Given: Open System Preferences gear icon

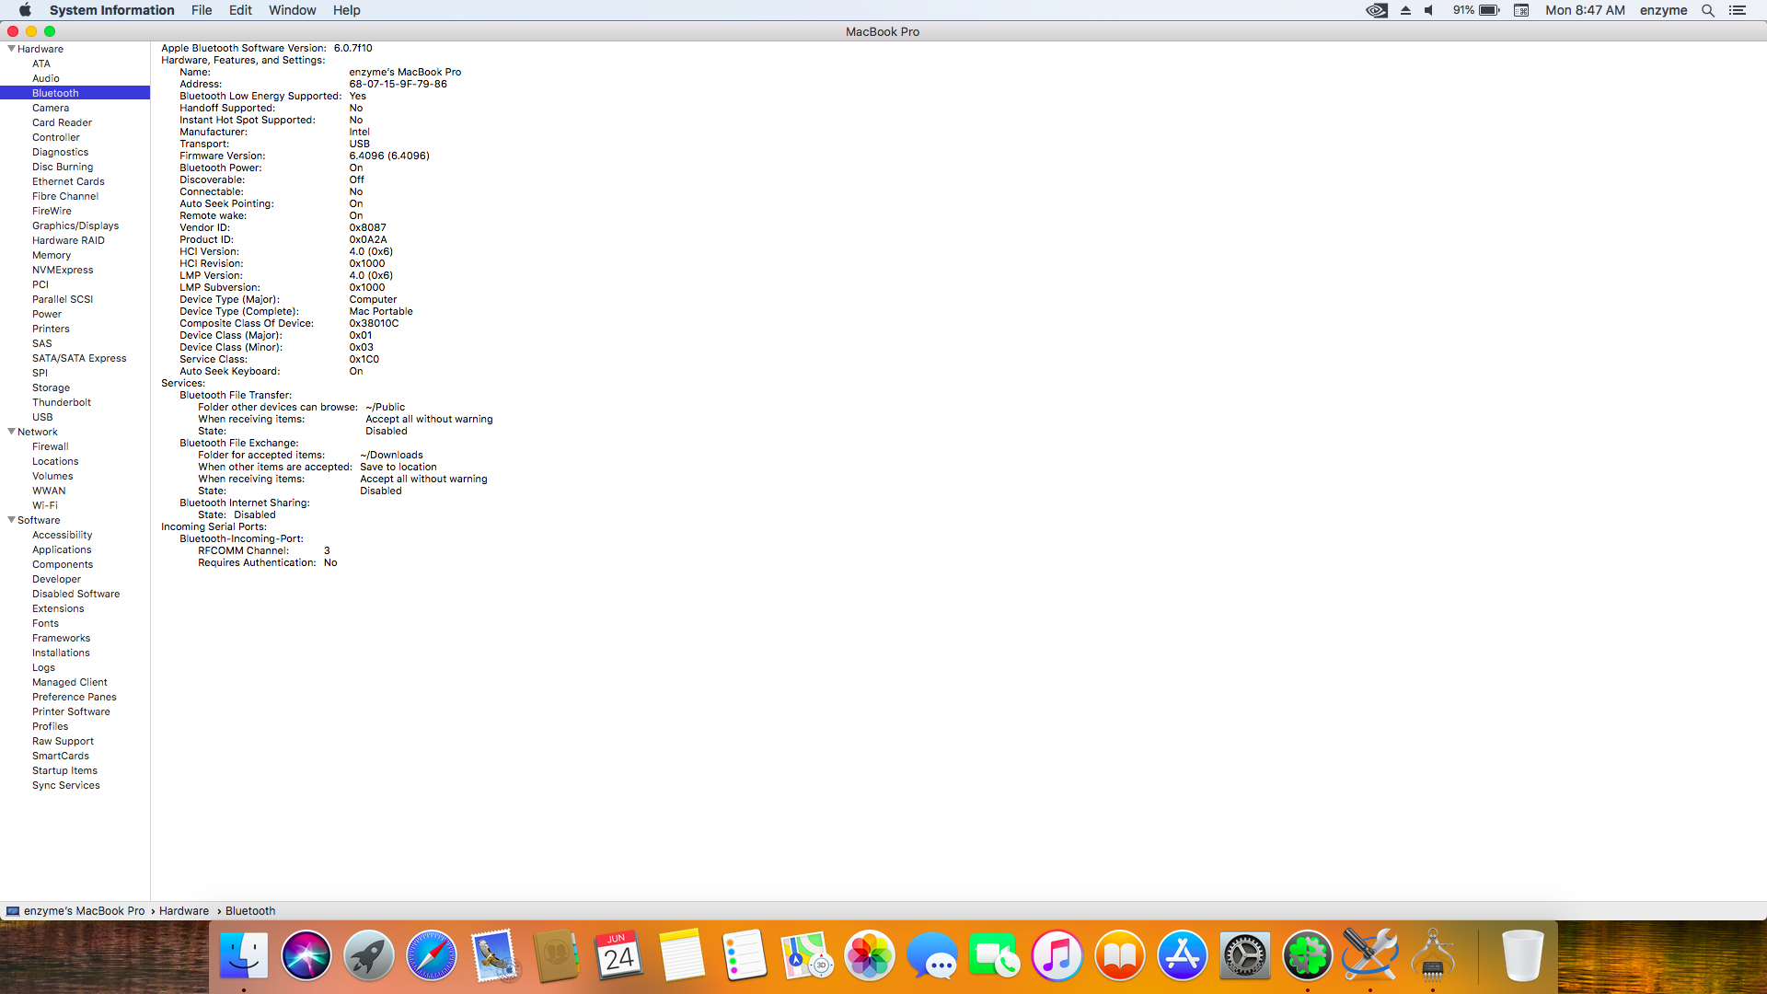Looking at the screenshot, I should click(1244, 955).
